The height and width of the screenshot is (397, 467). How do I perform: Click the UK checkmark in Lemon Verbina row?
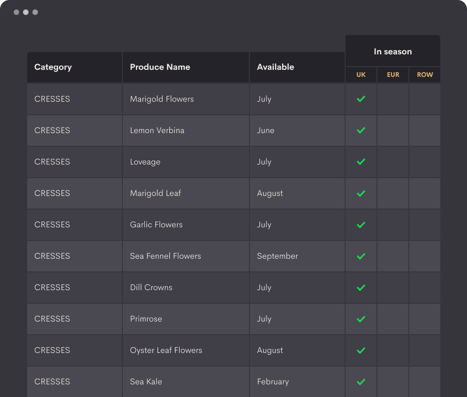pyautogui.click(x=361, y=130)
